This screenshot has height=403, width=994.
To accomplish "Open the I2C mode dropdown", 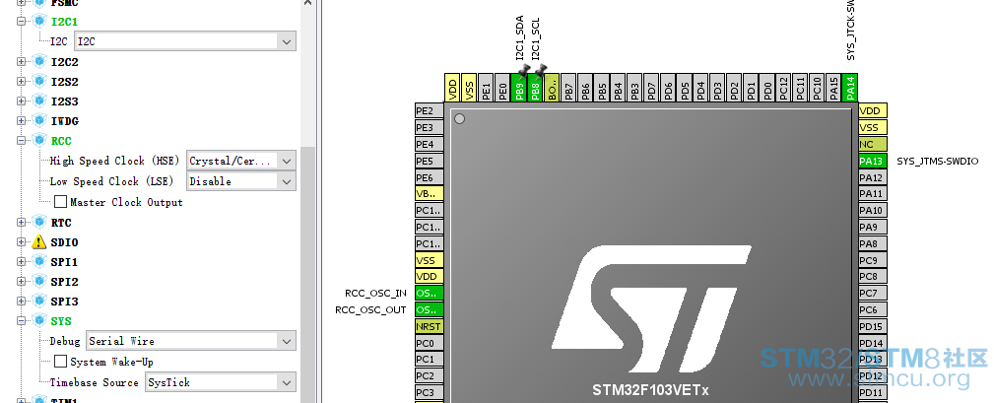I will pos(287,41).
